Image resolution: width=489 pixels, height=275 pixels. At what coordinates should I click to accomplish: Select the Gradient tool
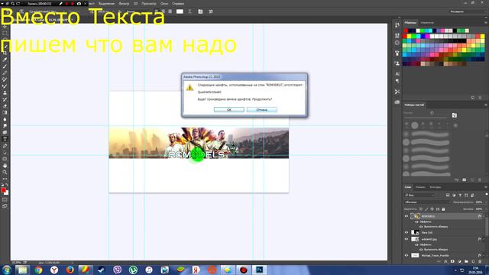click(5, 112)
